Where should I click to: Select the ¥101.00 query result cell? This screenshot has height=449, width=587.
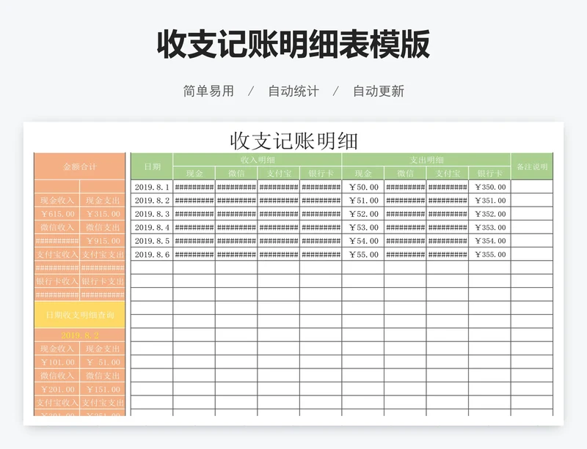coord(57,362)
